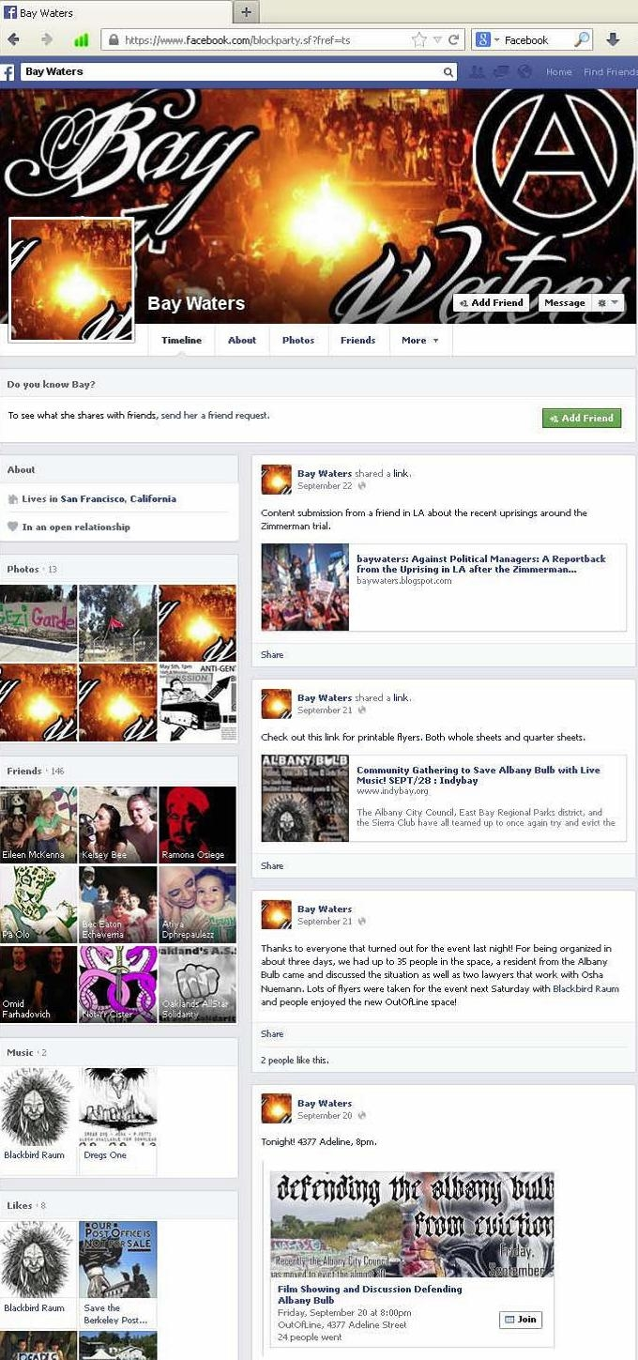
Task: Click the large Bay Waters profile picture
Action: [71, 280]
